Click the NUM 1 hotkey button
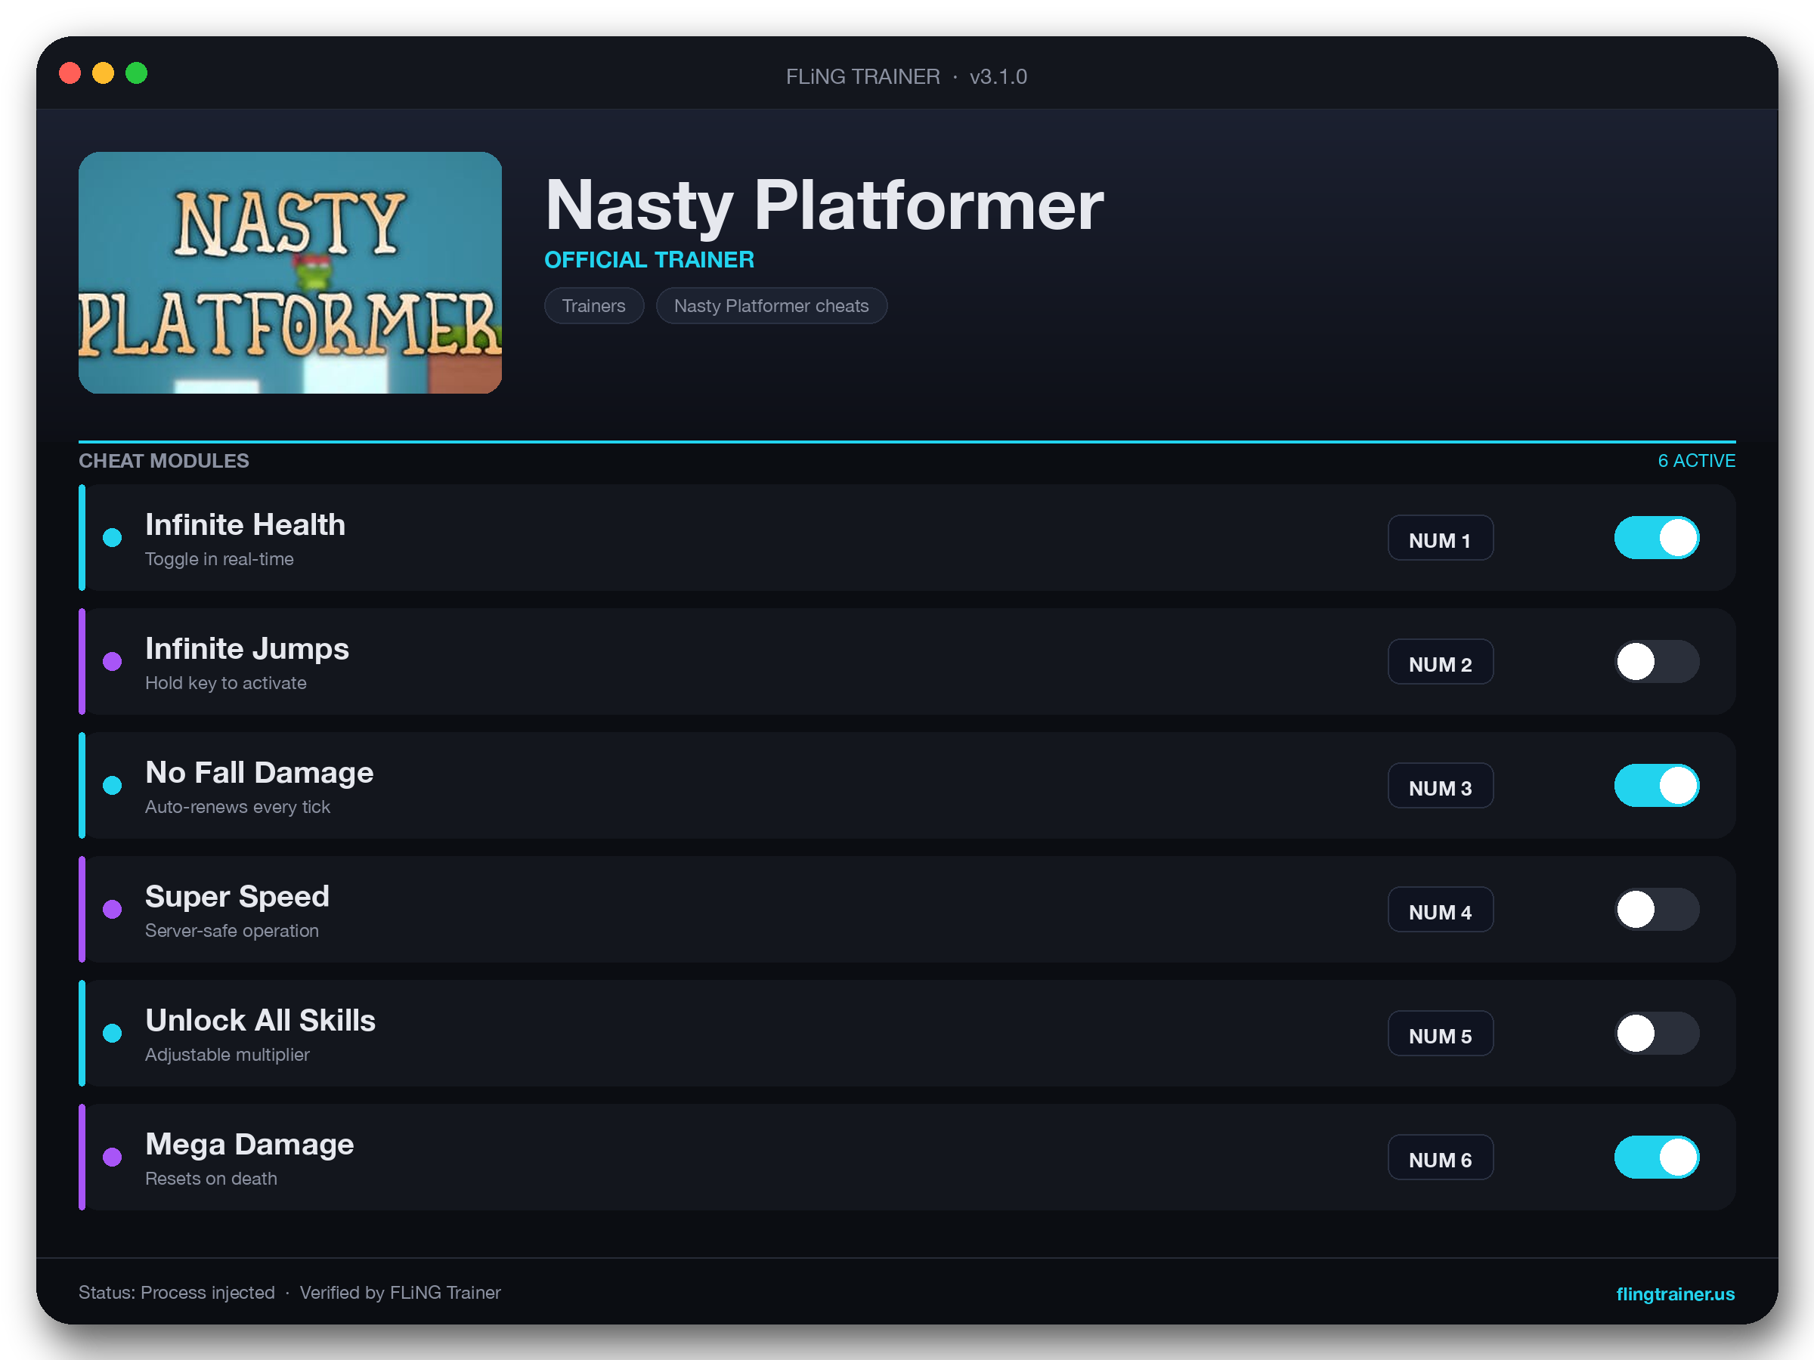Viewport: 1814px width, 1360px height. (1440, 538)
